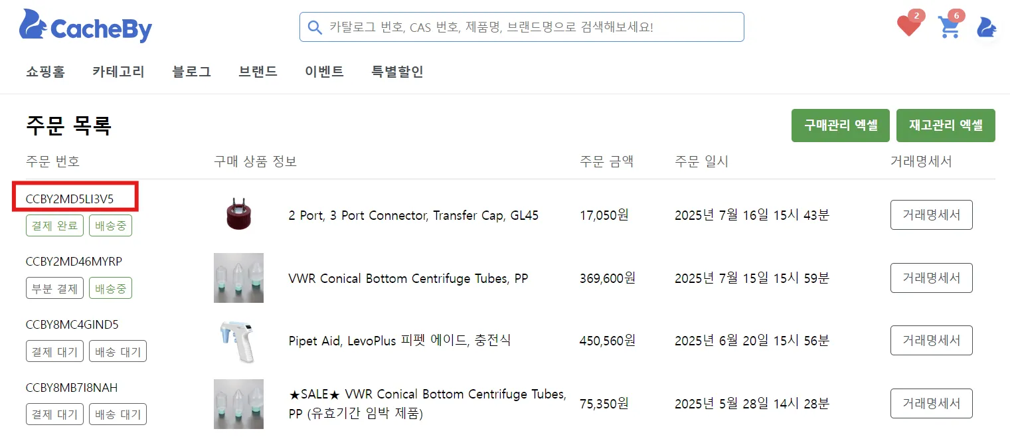Open 거래명세서 for VWR 369,600원 order
The width and height of the screenshot is (1010, 437).
pyautogui.click(x=931, y=278)
